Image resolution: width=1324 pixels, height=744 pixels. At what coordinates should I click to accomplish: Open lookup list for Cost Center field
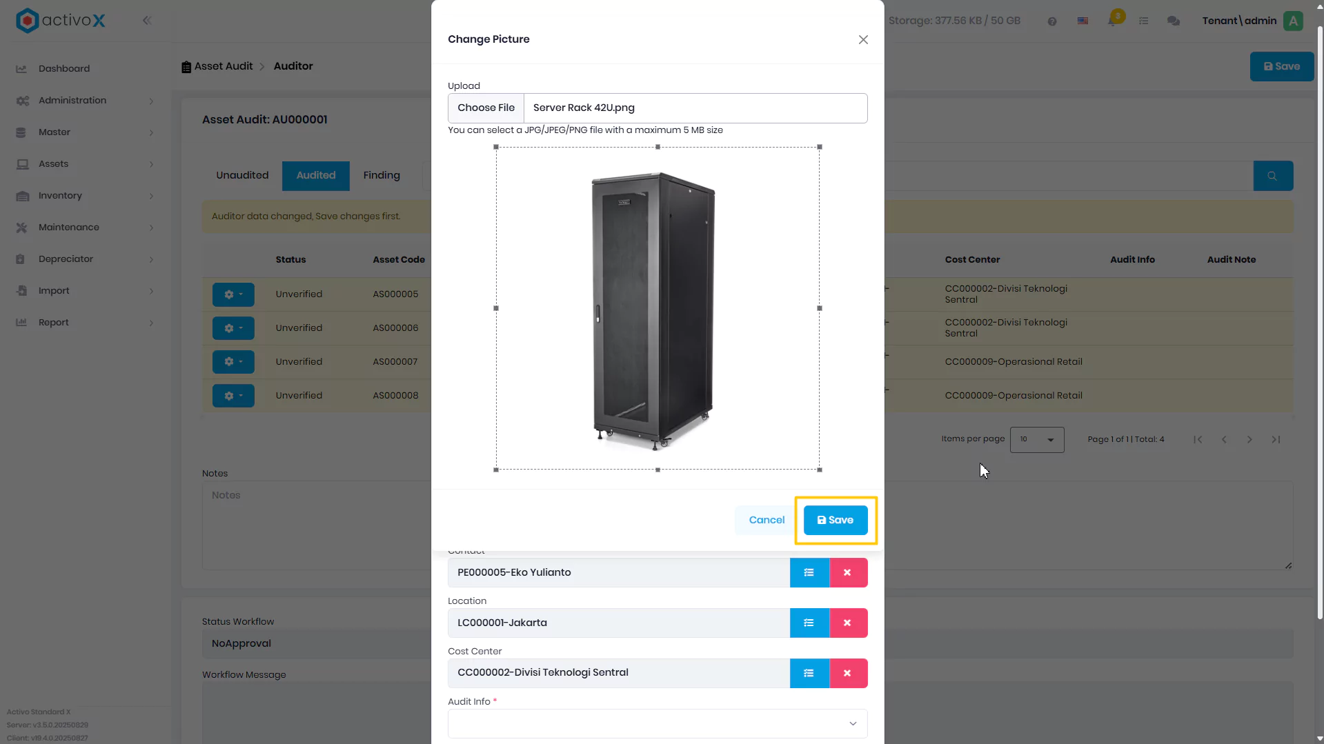(809, 674)
